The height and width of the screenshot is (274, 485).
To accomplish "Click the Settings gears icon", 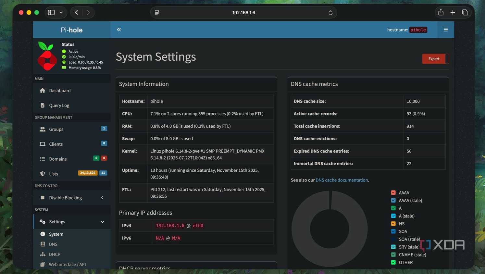I will point(43,221).
